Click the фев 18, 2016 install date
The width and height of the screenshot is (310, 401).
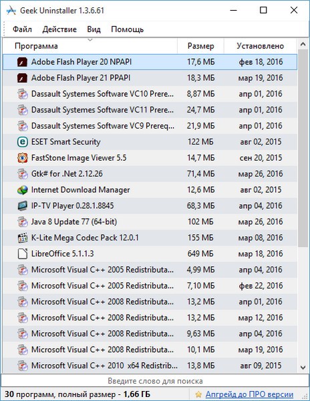click(261, 62)
